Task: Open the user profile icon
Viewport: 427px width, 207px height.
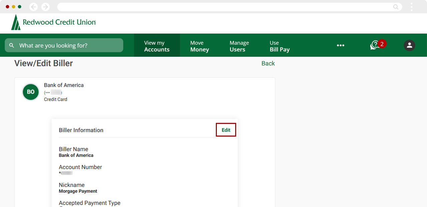Action: pyautogui.click(x=409, y=45)
